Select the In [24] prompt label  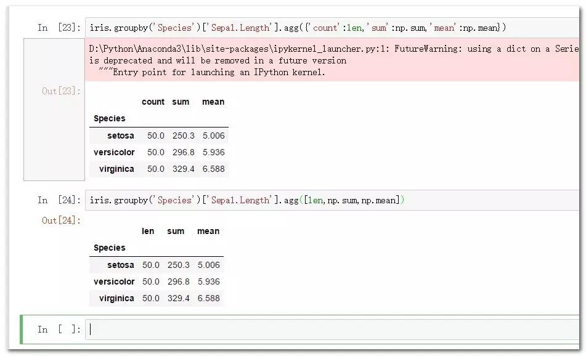(59, 200)
